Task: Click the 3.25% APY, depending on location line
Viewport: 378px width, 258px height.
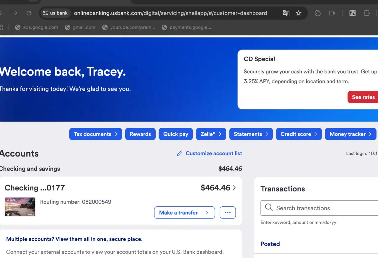Action: pyautogui.click(x=296, y=81)
